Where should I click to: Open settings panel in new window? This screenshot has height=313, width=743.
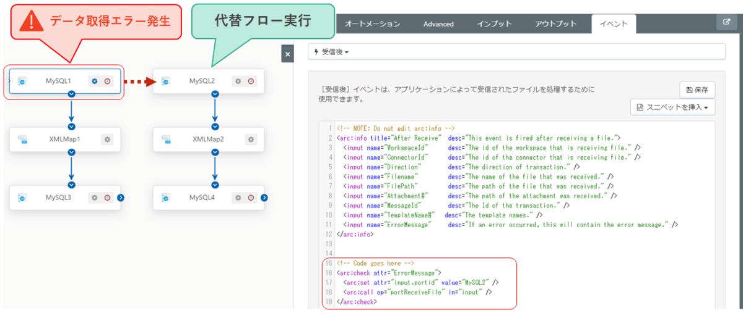point(726,22)
